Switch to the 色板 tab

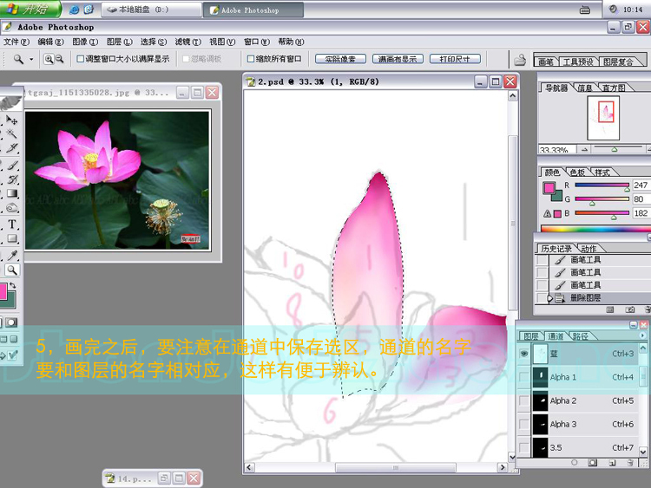[577, 172]
